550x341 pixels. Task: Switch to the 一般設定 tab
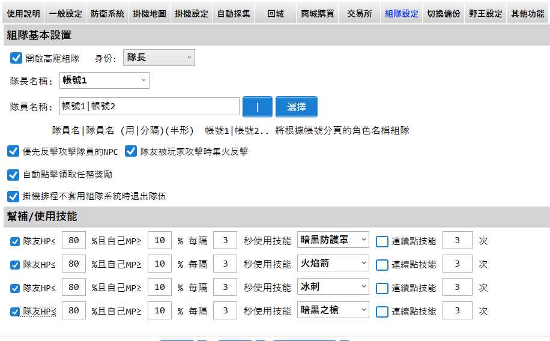[x=65, y=13]
